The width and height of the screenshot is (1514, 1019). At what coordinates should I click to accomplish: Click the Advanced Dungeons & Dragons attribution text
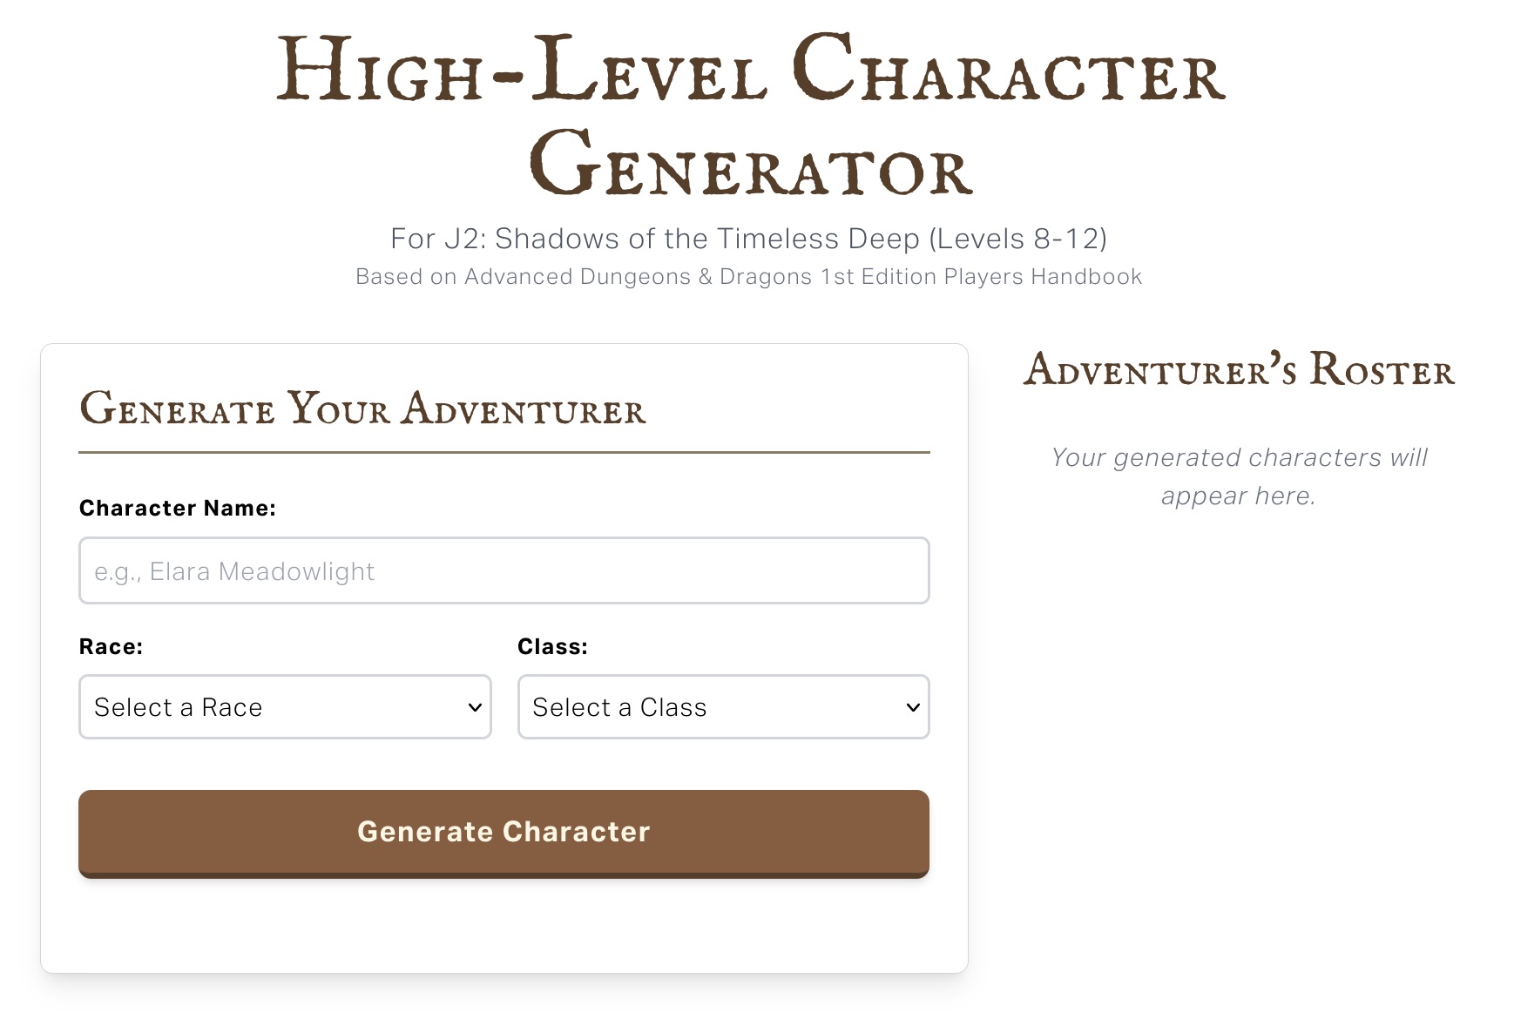pyautogui.click(x=749, y=276)
